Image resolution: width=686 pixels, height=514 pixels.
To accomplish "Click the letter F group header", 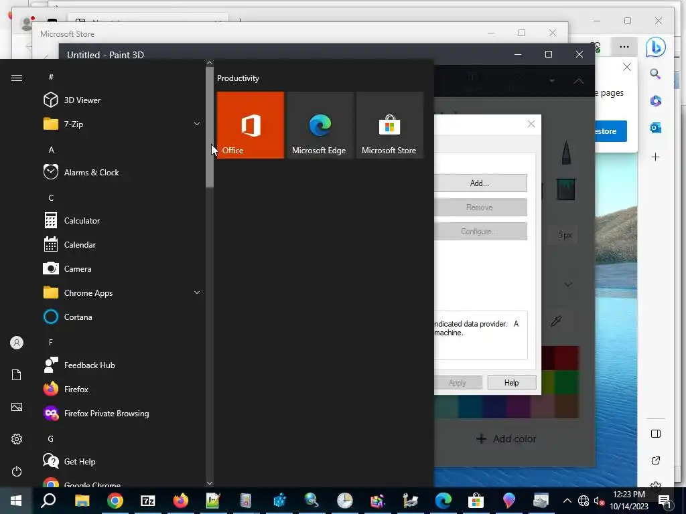I will [x=51, y=342].
